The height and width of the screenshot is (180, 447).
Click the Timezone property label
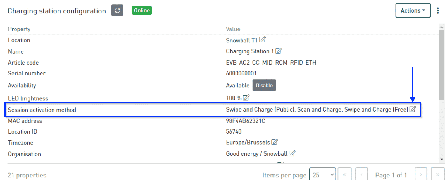(x=20, y=143)
